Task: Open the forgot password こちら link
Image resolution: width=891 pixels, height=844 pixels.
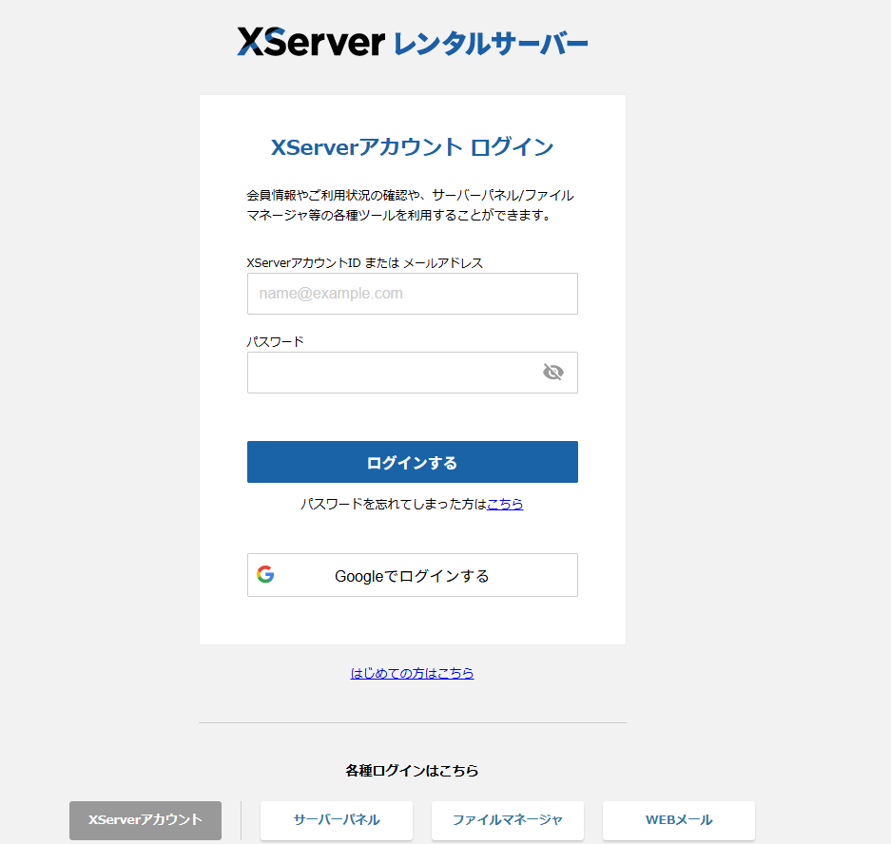Action: [x=505, y=504]
